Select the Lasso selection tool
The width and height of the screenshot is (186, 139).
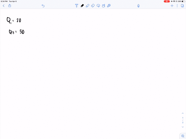coord(98,6)
